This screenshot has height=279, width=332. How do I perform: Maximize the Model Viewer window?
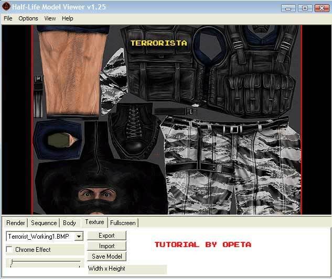pos(305,8)
